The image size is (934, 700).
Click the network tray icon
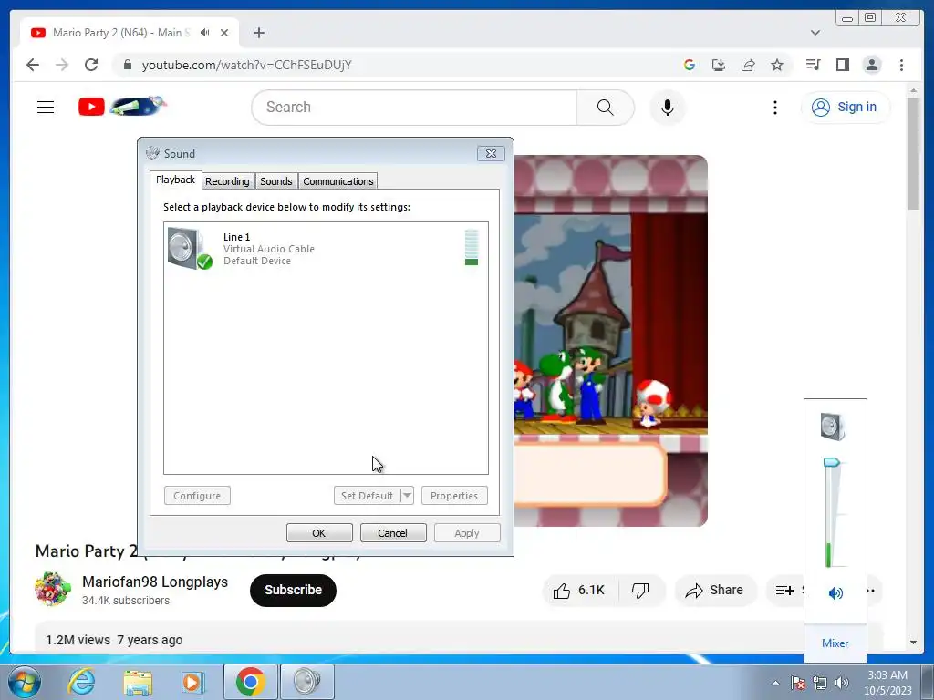pos(820,683)
